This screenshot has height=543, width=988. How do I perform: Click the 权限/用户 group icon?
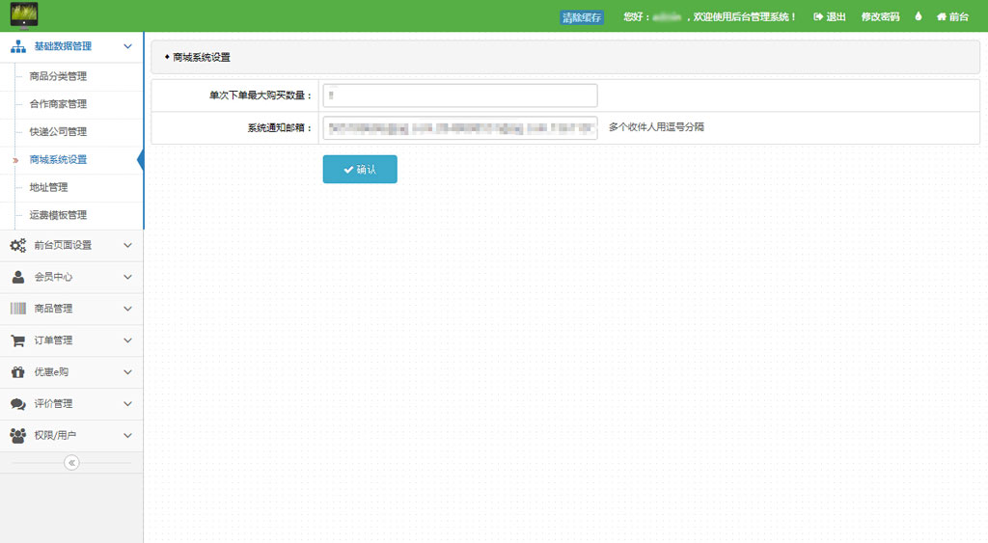18,436
